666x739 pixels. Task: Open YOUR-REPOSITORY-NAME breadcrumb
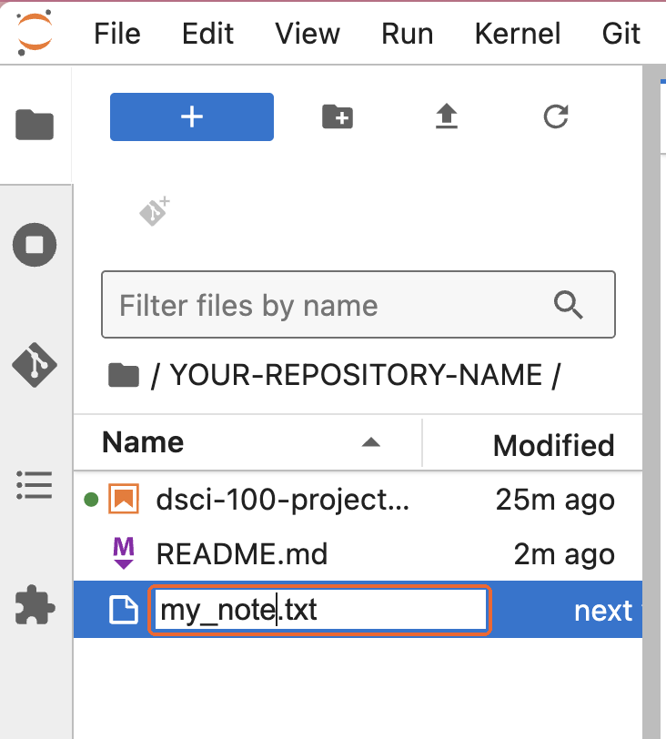coord(356,375)
